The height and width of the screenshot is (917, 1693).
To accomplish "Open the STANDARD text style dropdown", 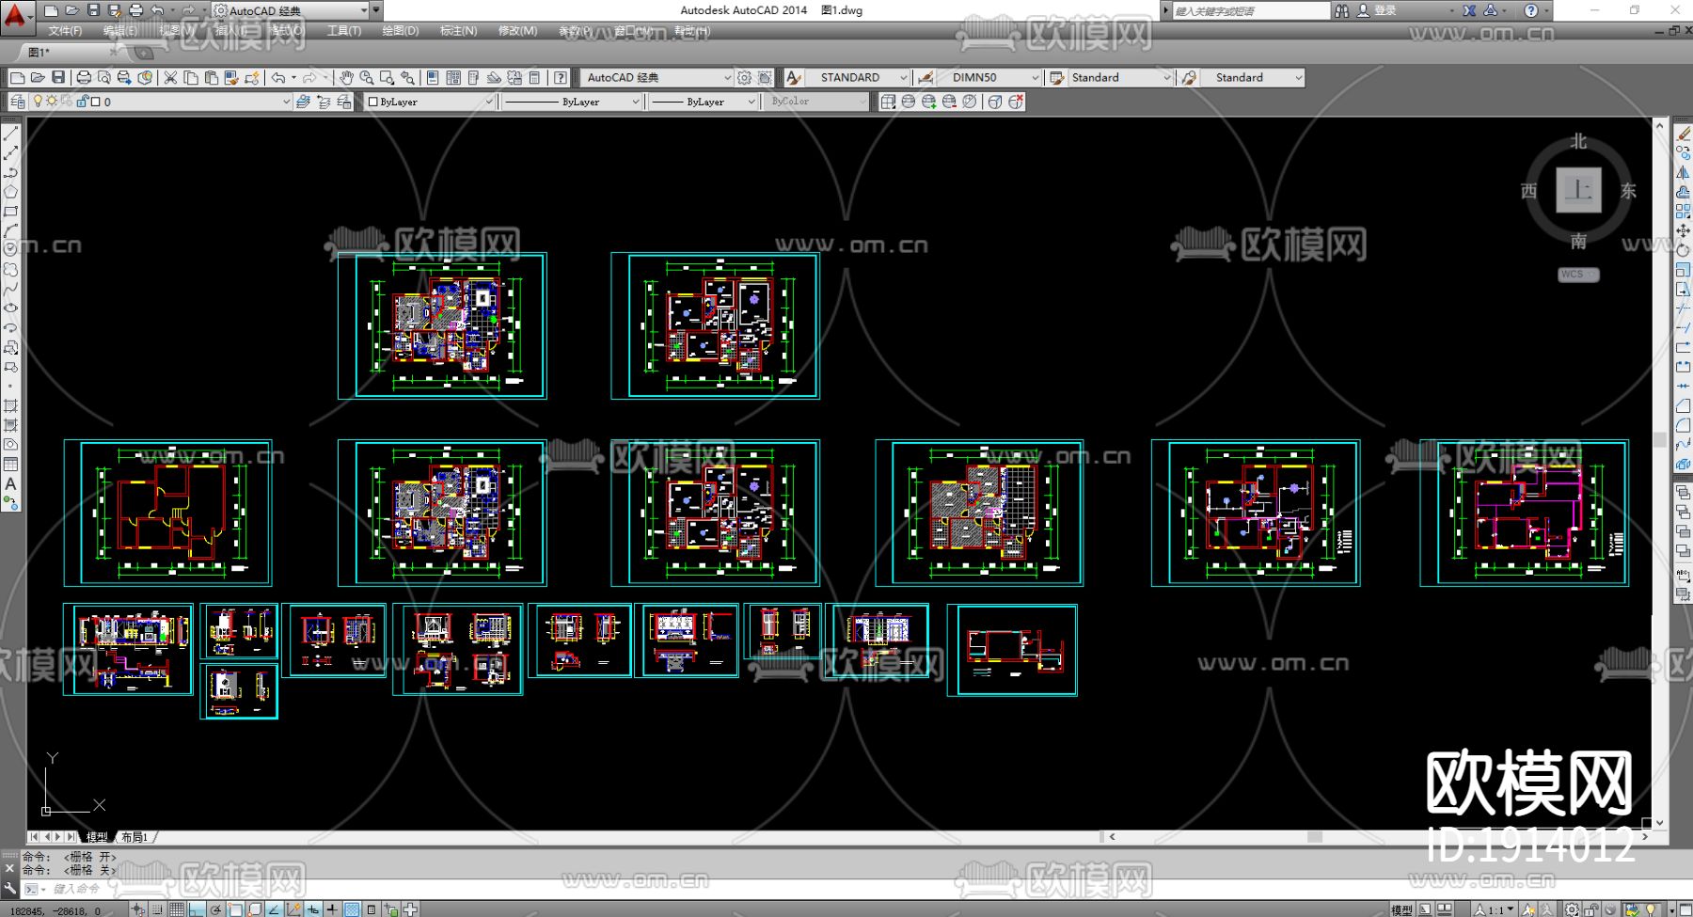I will tap(904, 78).
